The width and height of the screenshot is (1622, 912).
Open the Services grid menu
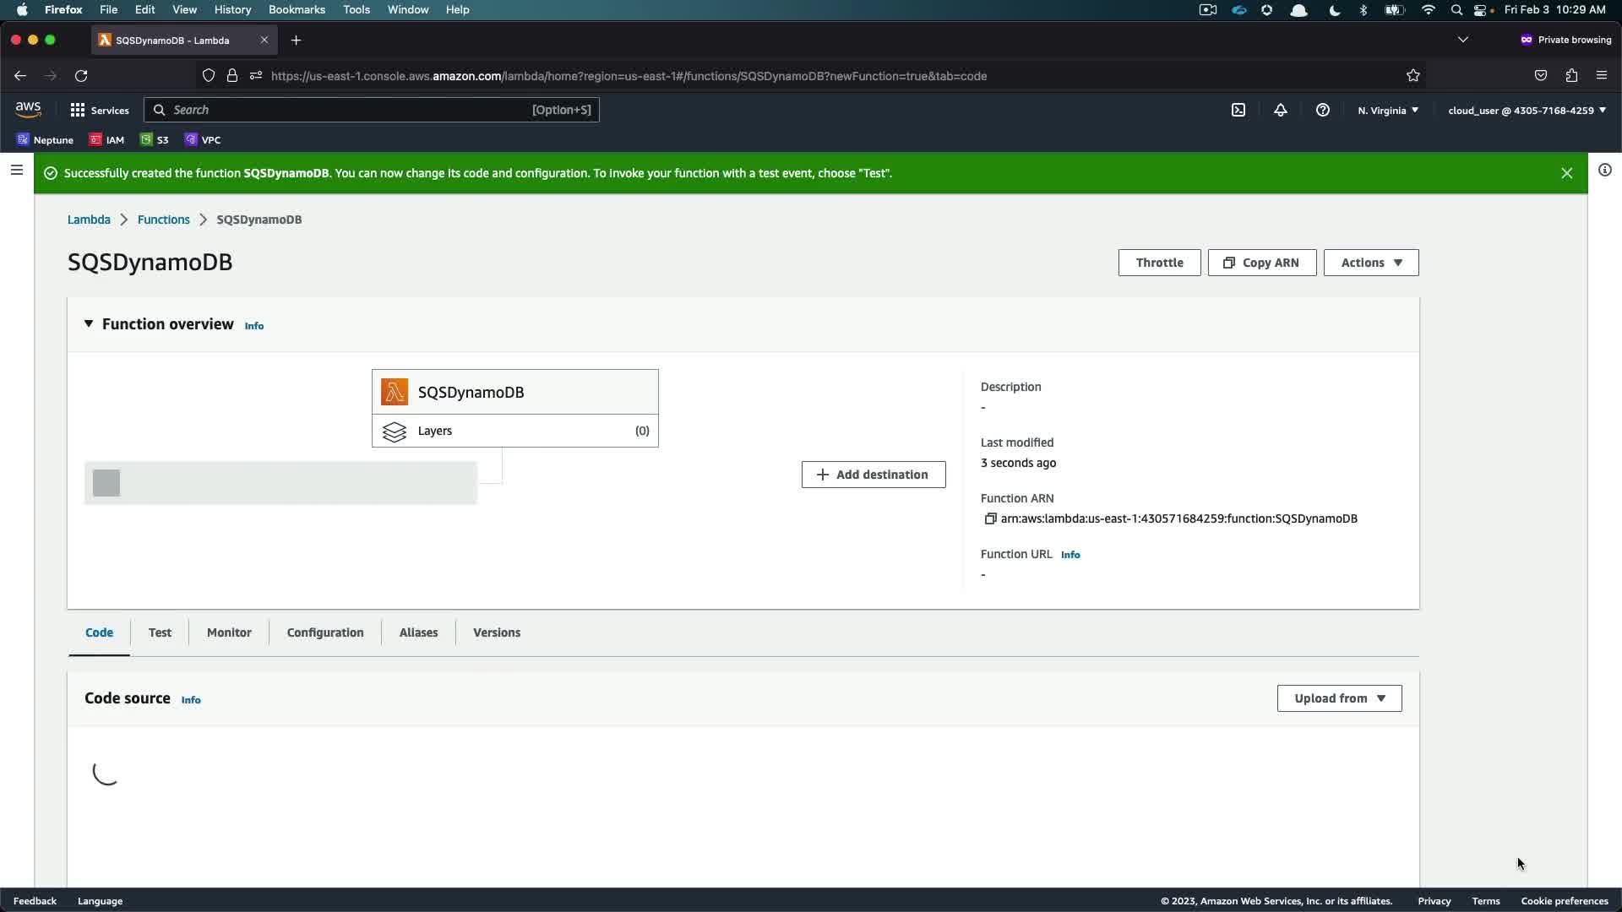pos(100,110)
